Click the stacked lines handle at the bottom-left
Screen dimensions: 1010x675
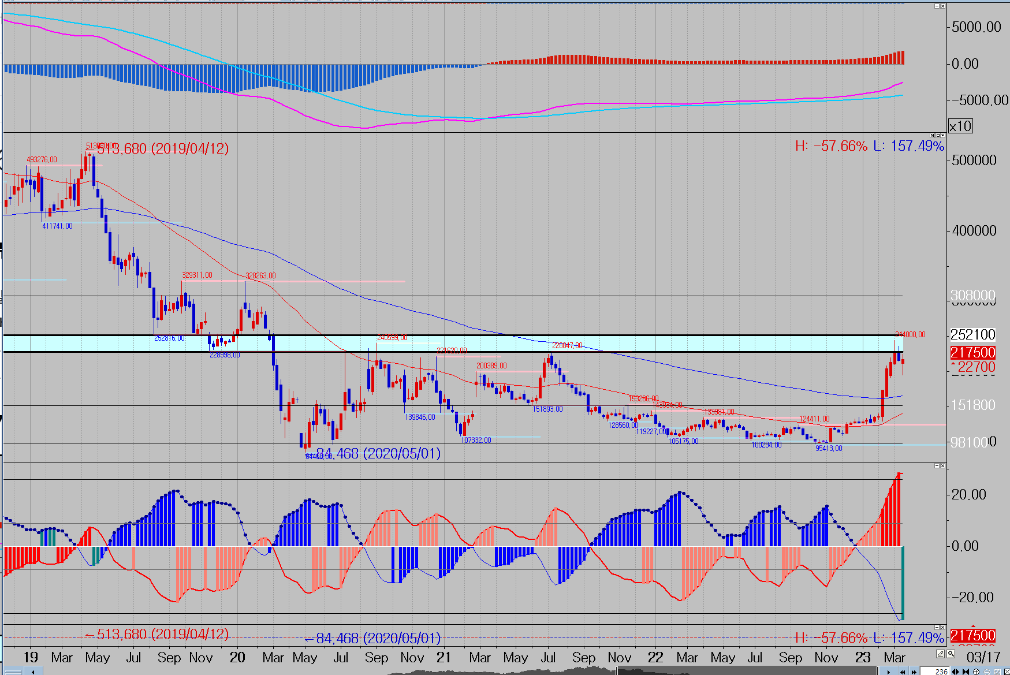pos(13,672)
